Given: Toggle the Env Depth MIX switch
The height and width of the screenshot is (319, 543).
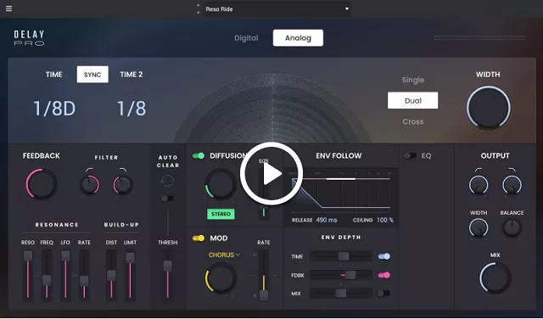Looking at the screenshot, I should pos(384,294).
